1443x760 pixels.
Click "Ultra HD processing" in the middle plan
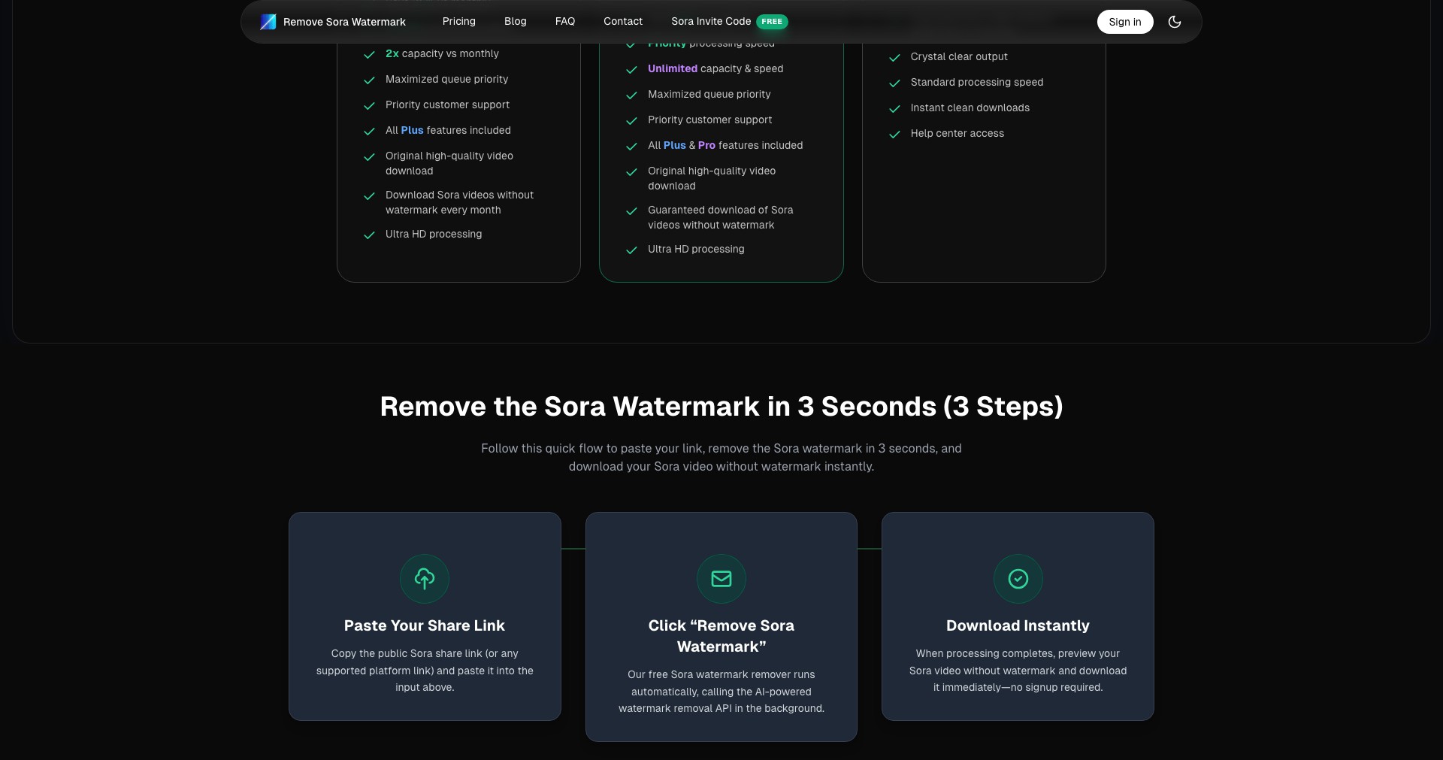696,249
